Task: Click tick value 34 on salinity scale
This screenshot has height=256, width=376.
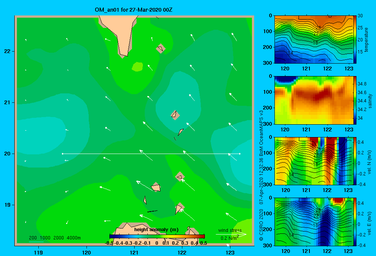Action: [360, 118]
